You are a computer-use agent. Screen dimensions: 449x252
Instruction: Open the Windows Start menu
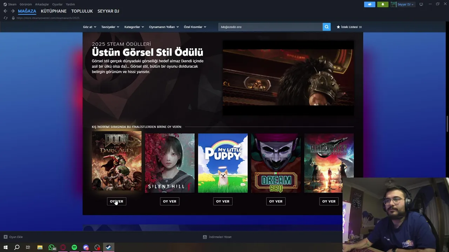click(6, 247)
